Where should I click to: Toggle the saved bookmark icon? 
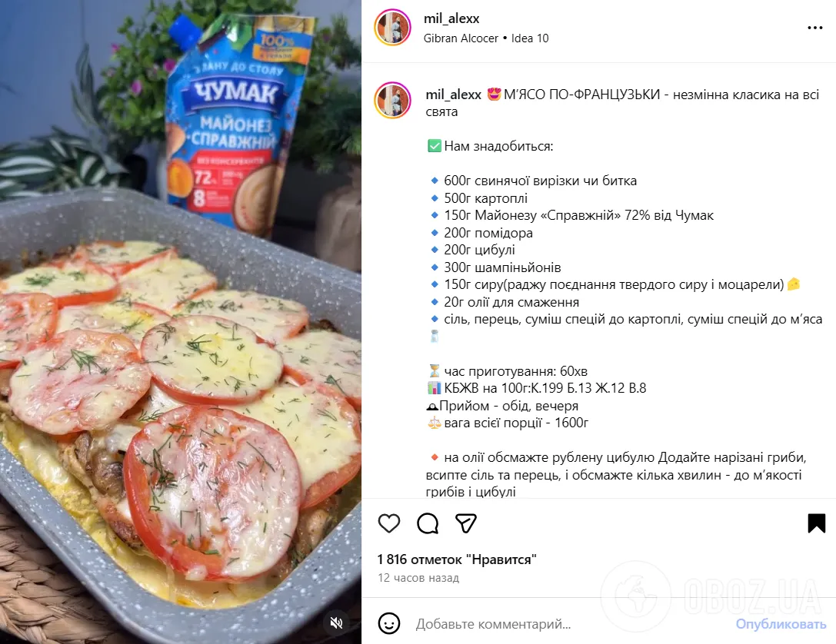point(816,523)
